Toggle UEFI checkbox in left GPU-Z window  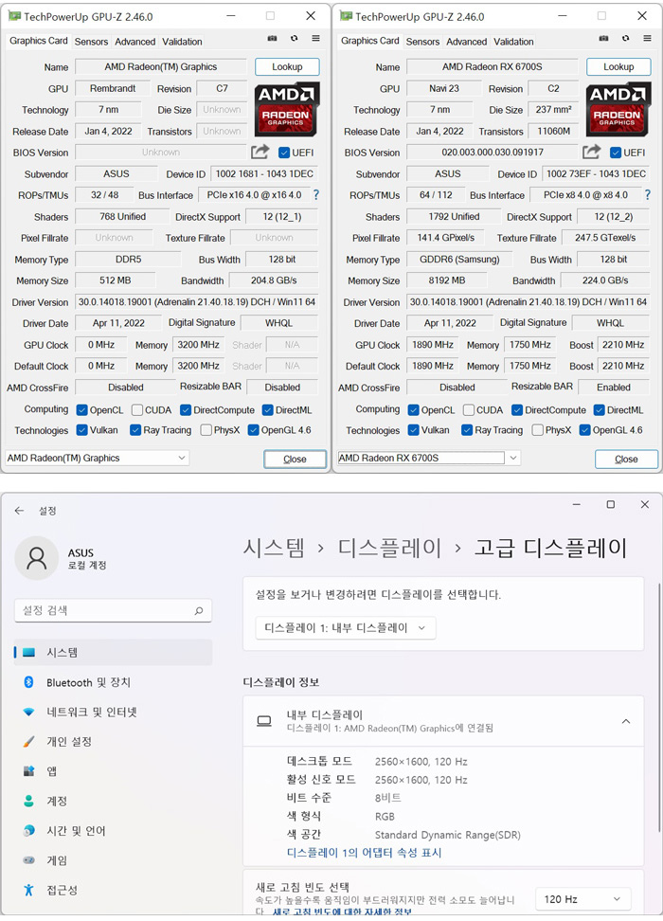coord(284,153)
